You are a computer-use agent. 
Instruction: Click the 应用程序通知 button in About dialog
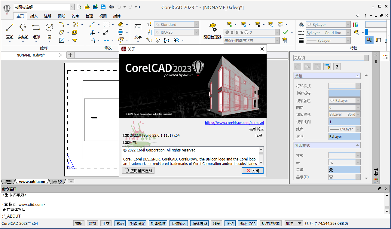pyautogui.click(x=138, y=170)
